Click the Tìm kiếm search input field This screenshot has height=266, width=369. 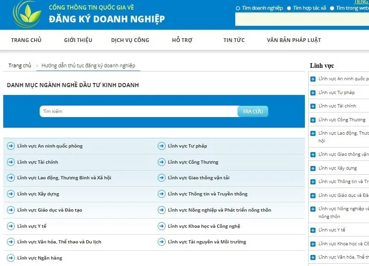click(138, 112)
